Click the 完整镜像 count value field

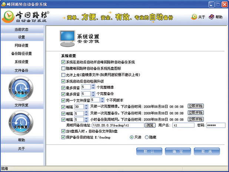pyautogui.click(x=86, y=87)
